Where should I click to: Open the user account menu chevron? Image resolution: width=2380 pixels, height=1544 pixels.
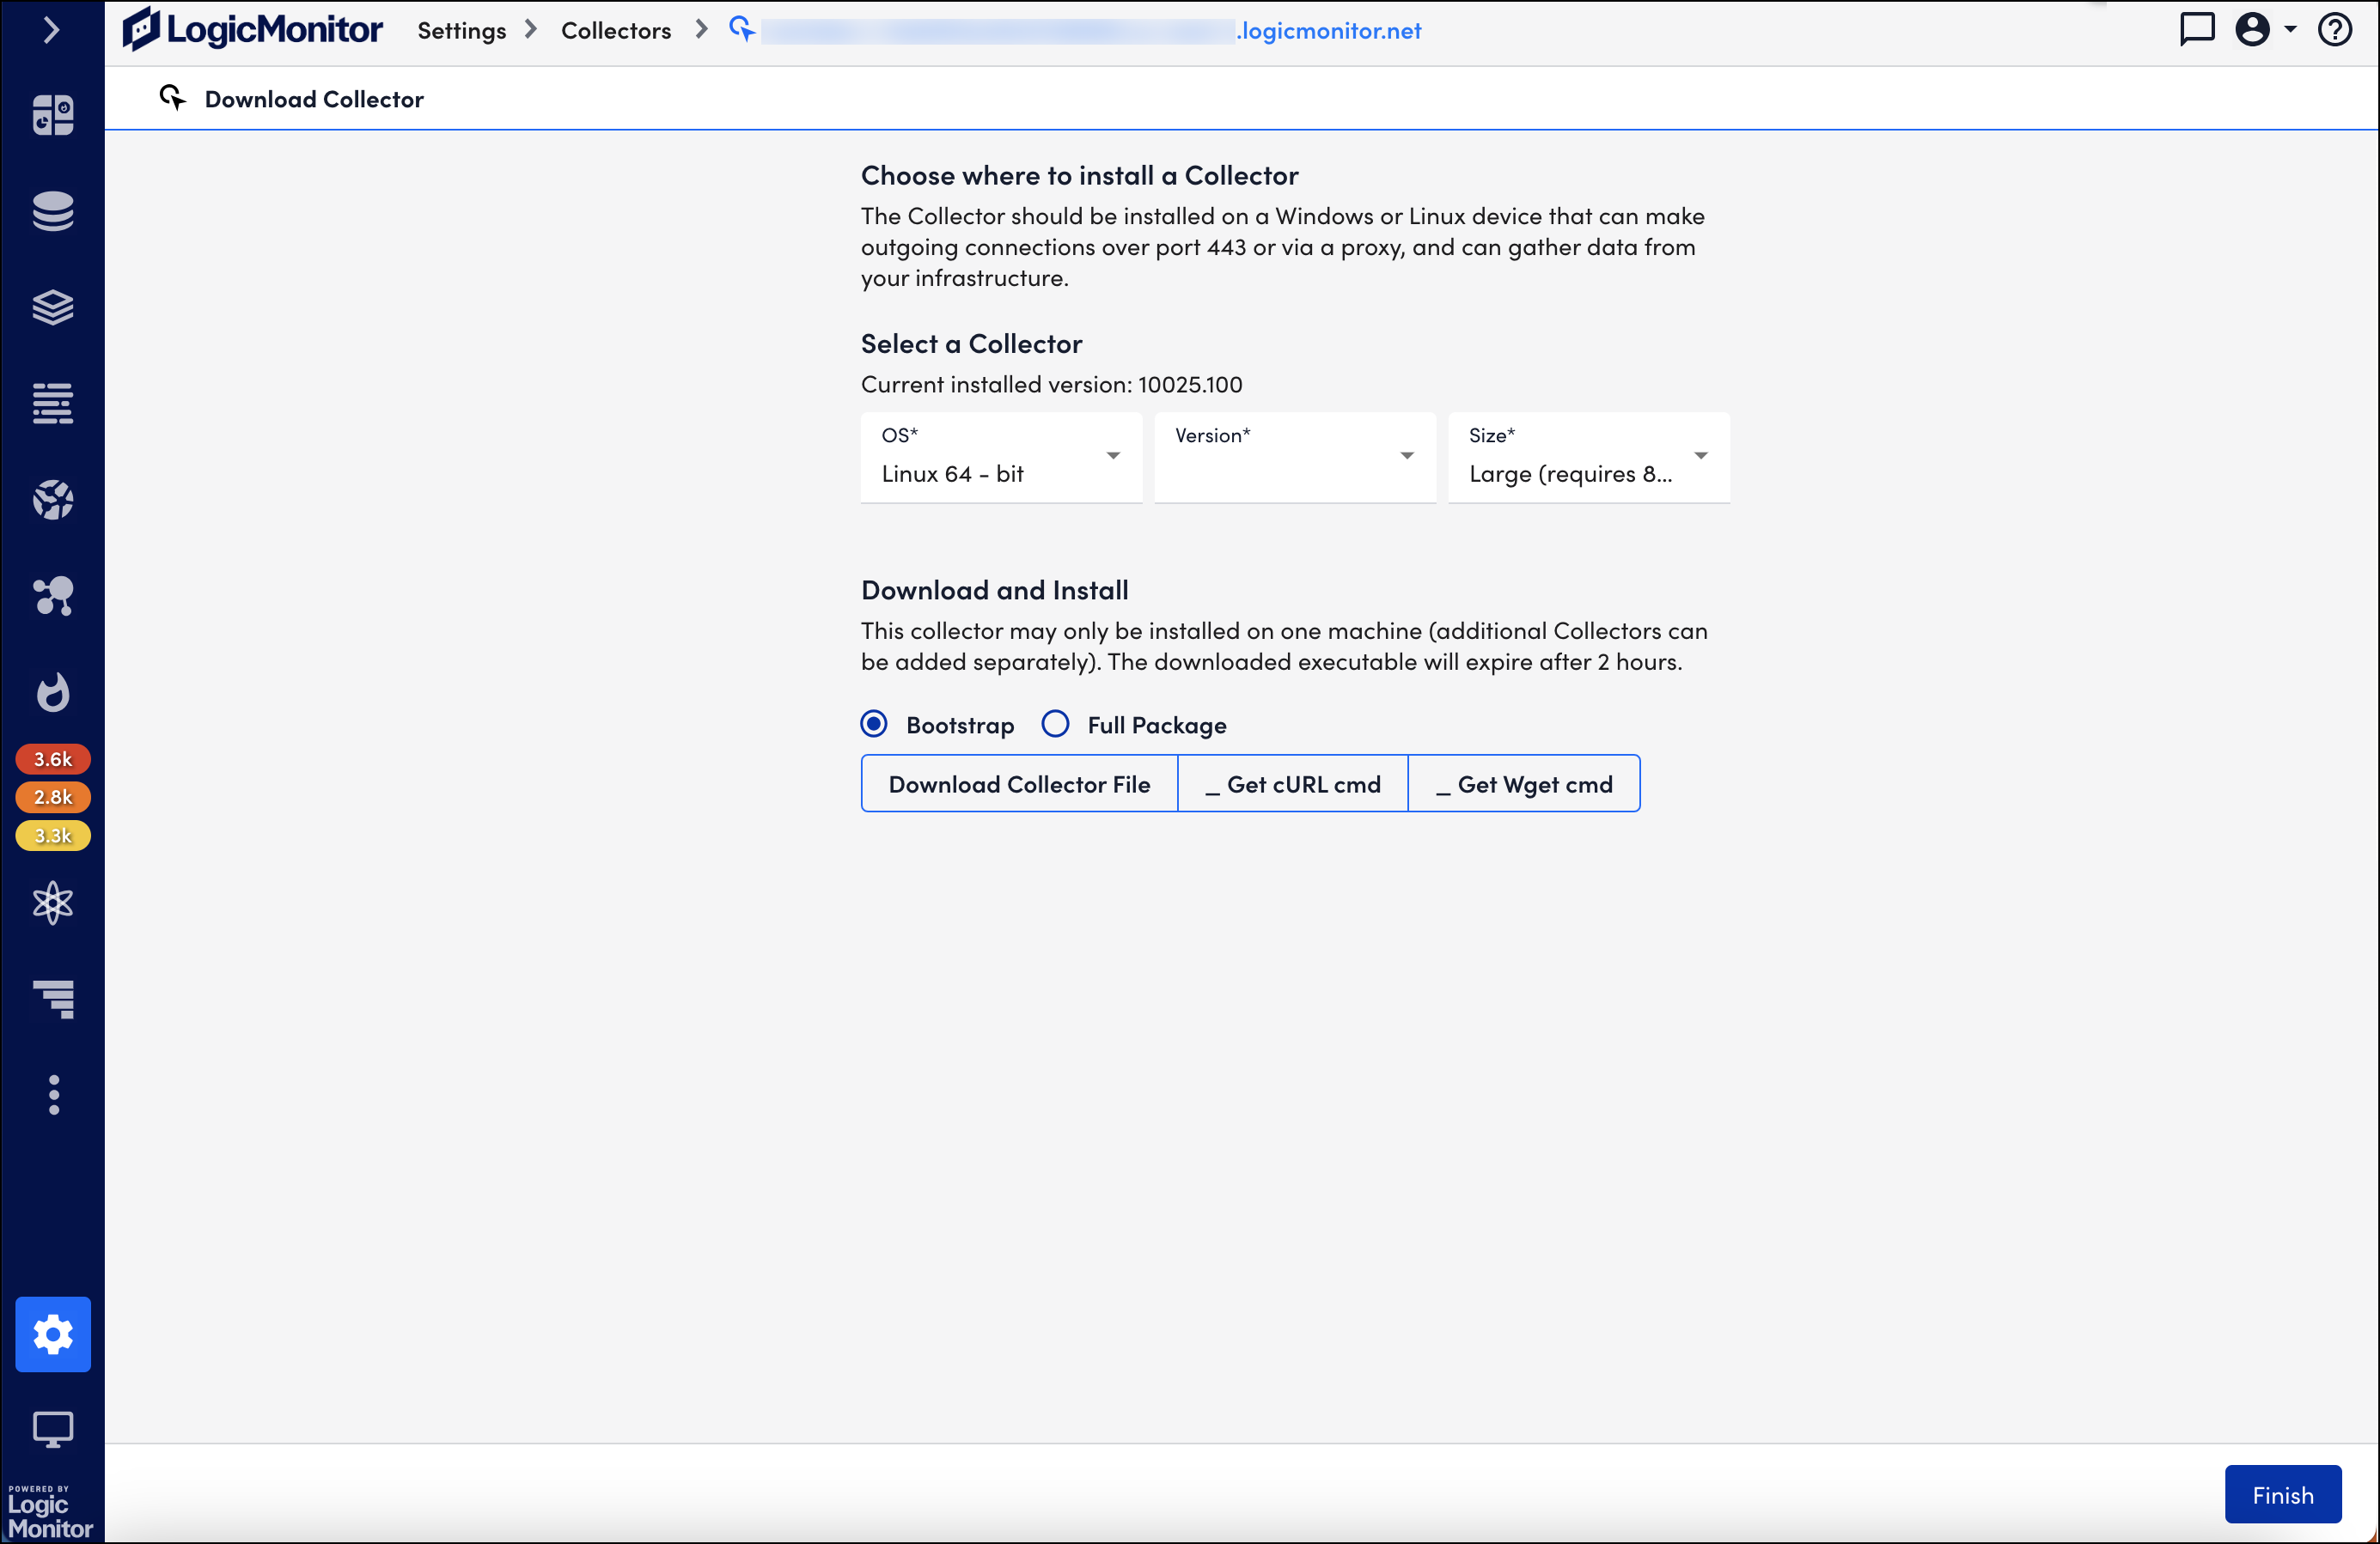tap(2290, 30)
